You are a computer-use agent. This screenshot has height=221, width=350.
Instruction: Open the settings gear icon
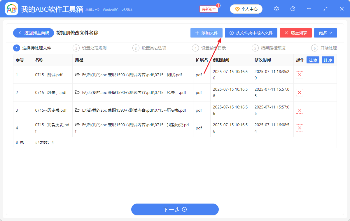276,9
